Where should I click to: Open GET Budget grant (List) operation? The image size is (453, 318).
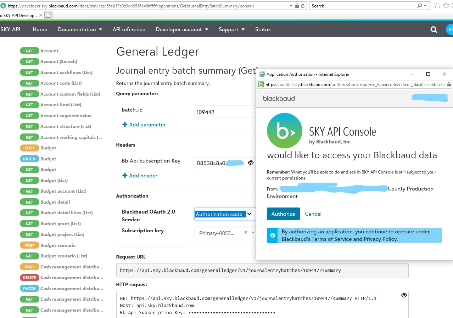click(x=50, y=224)
